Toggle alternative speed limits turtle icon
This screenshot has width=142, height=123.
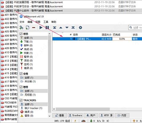click(83, 121)
